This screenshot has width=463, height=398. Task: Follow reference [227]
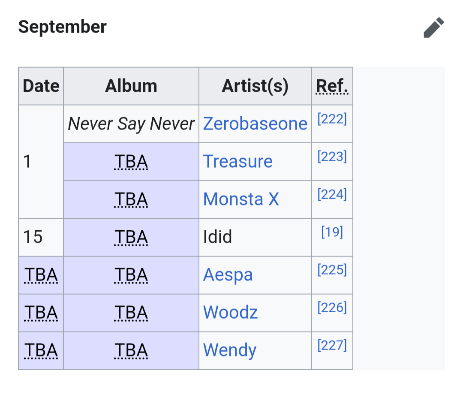332,345
